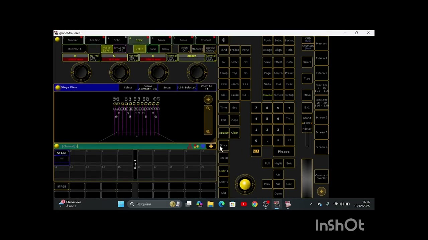Image resolution: width=428 pixels, height=240 pixels.
Task: Open the MixColor A feature selector
Action: coord(75,49)
